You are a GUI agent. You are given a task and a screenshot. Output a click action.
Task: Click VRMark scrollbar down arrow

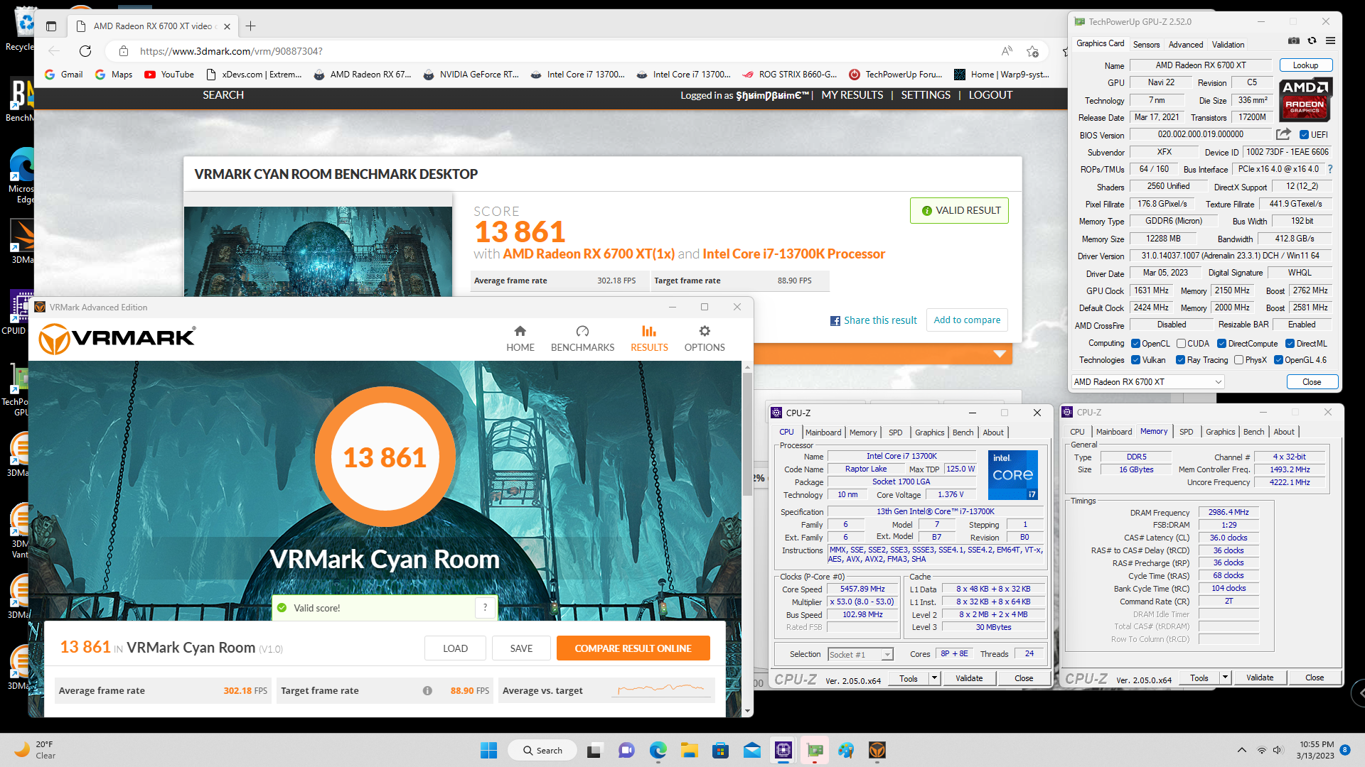[747, 710]
